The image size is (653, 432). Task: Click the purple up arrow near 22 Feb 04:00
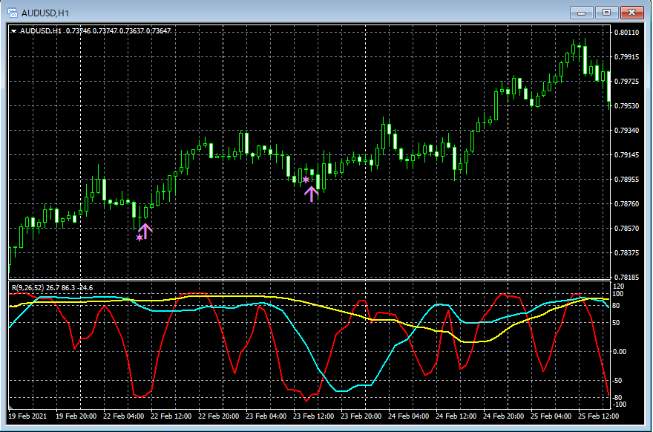(x=145, y=230)
